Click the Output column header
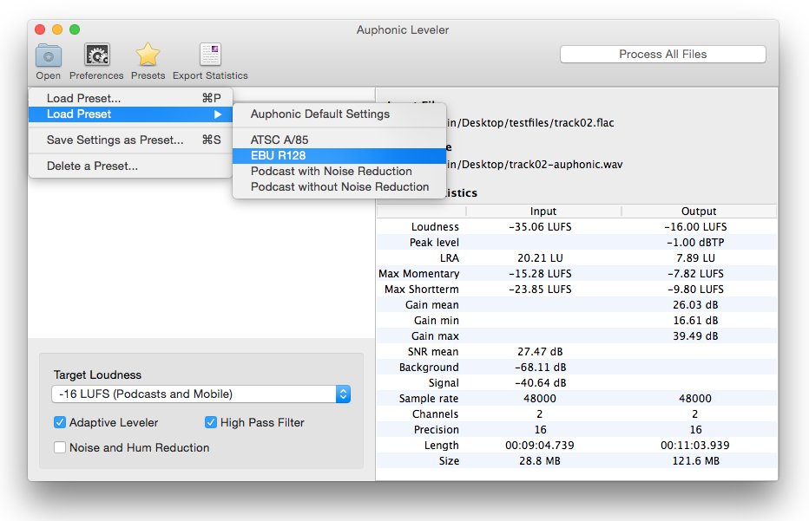The height and width of the screenshot is (521, 809). [699, 212]
